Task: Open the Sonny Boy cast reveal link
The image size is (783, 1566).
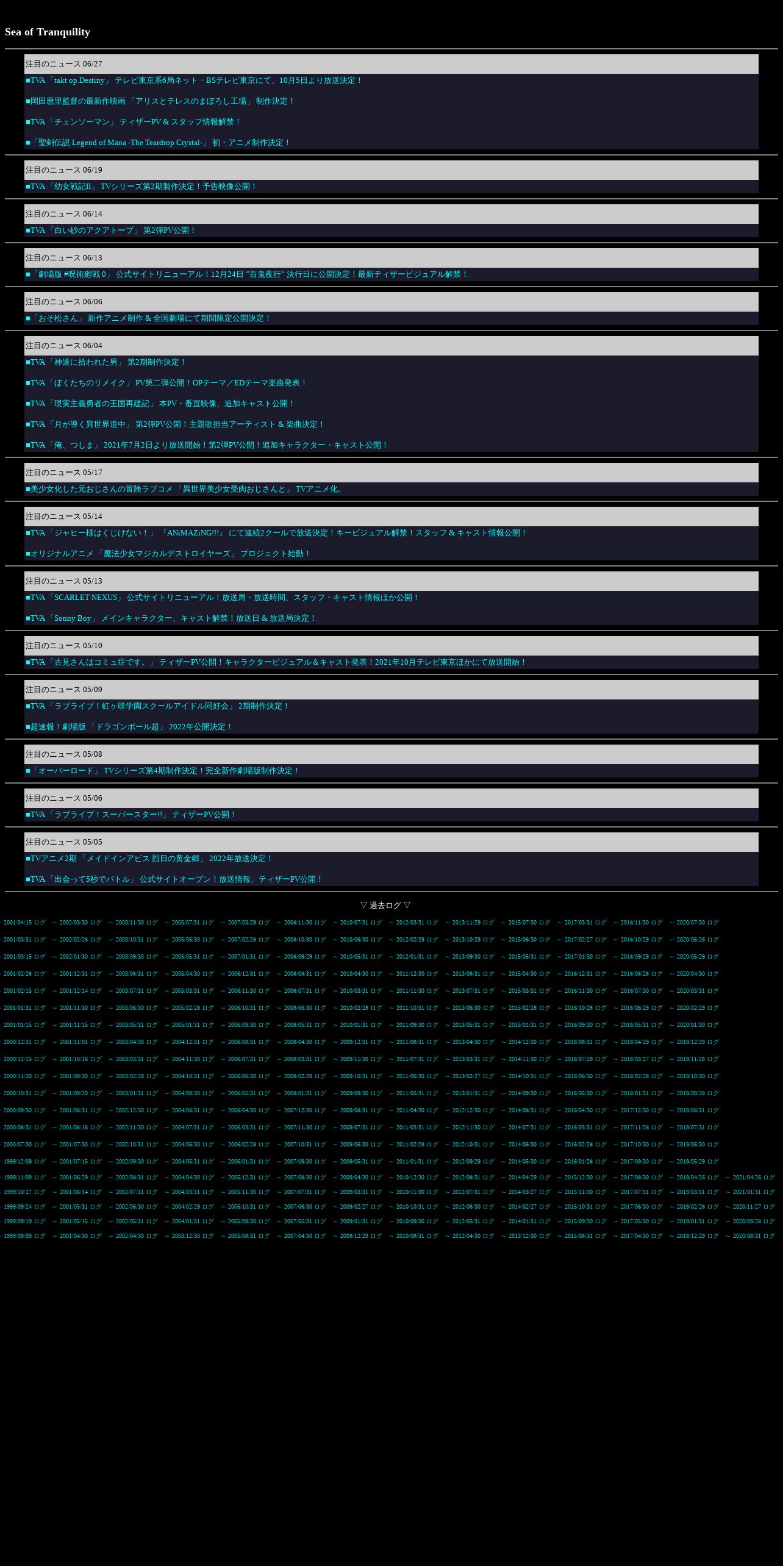Action: 171,618
